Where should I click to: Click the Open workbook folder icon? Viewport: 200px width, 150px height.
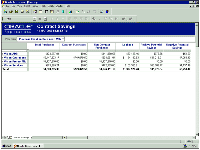pos(11,12)
